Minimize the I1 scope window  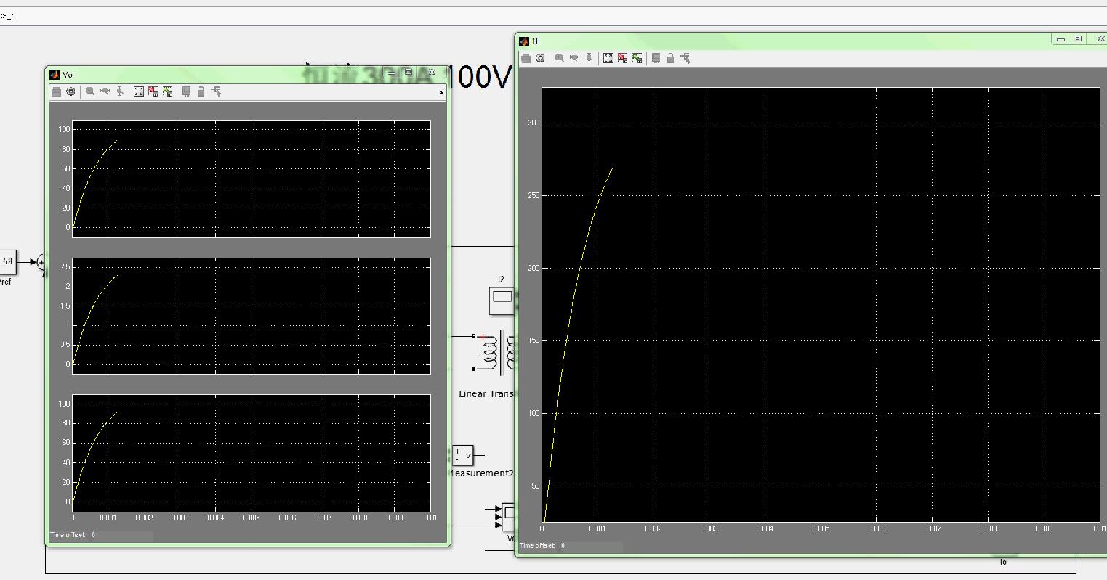click(1061, 38)
